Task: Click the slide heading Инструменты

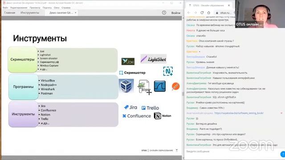Action: (40, 39)
